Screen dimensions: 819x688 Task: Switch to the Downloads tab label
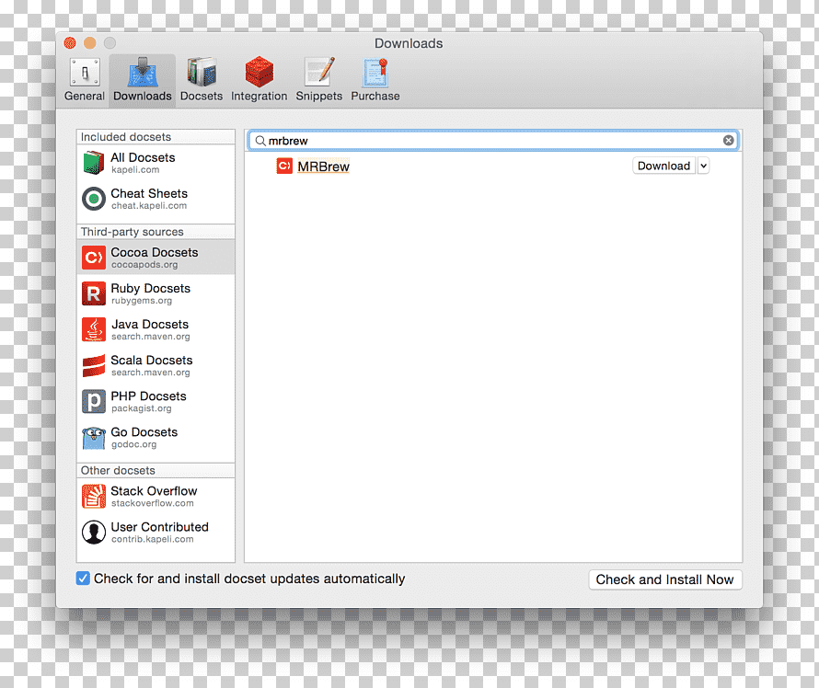(143, 96)
